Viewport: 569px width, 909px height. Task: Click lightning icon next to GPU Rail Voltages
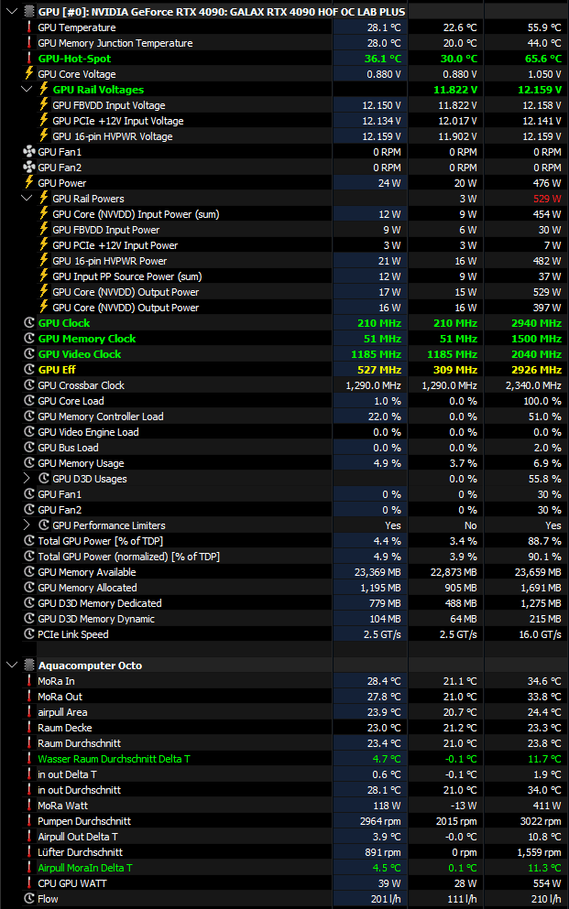pos(43,90)
